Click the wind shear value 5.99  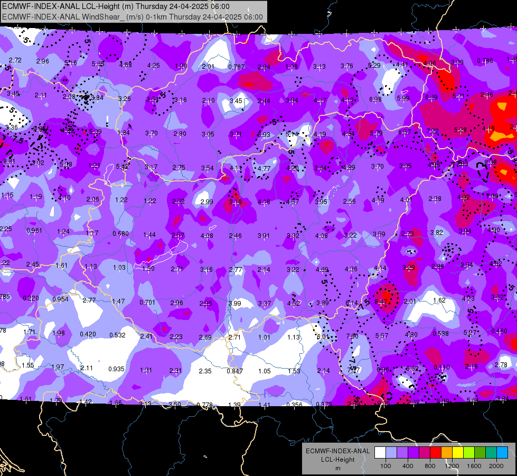403,98
